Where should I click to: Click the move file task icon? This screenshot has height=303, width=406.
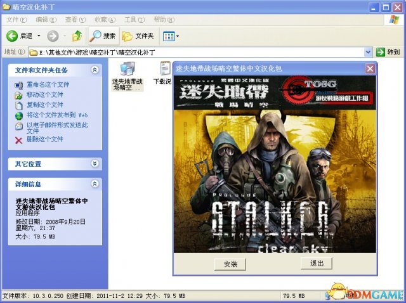click(x=18, y=96)
